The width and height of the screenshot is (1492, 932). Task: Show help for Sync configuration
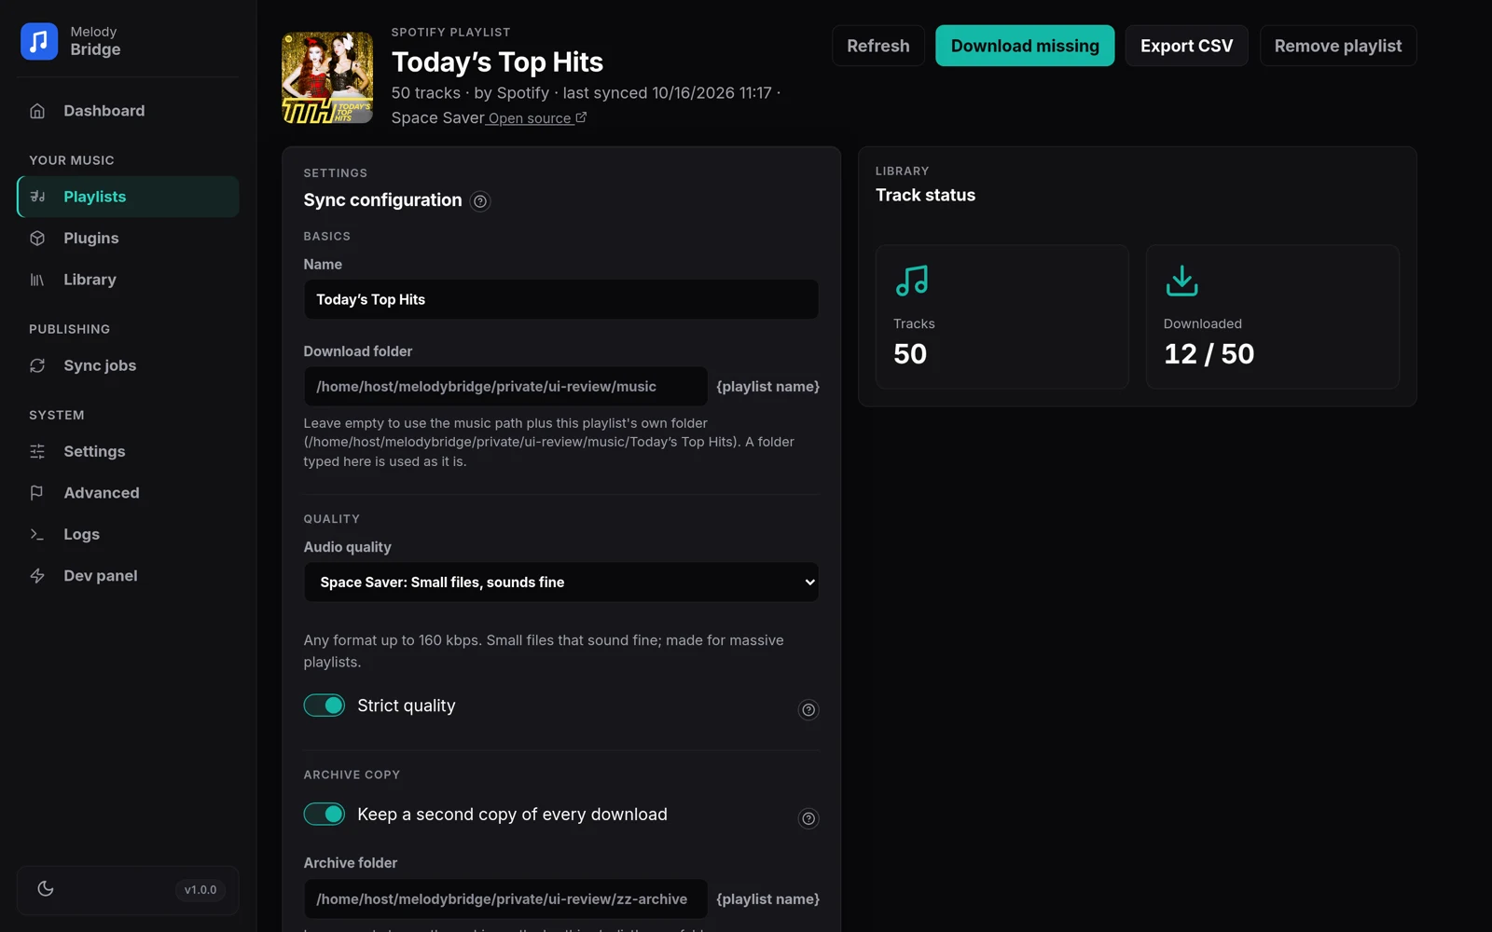coord(480,201)
